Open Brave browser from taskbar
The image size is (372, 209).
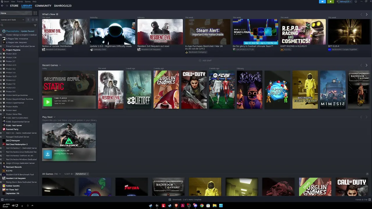(176, 206)
